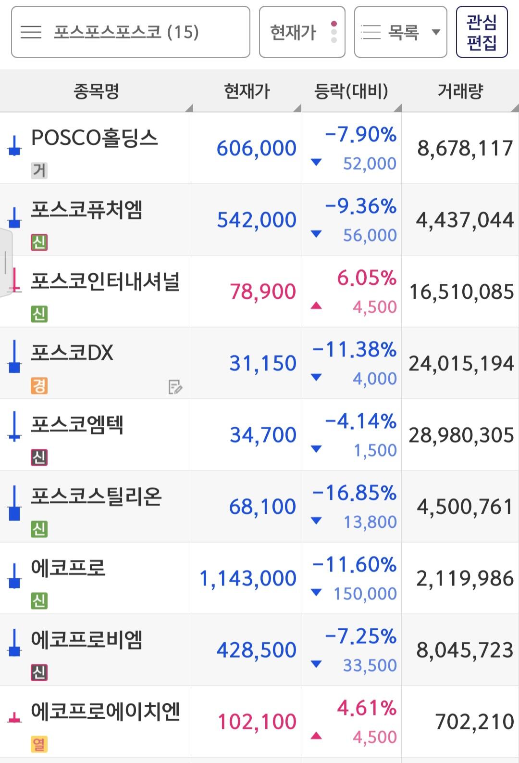Tap candlestick icon next to 포스코스틸리온
The height and width of the screenshot is (763, 519).
(14, 503)
